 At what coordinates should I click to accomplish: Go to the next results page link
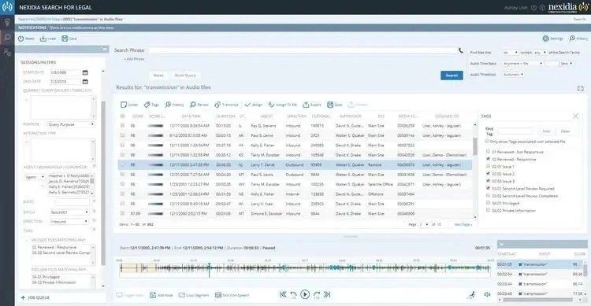(x=463, y=224)
